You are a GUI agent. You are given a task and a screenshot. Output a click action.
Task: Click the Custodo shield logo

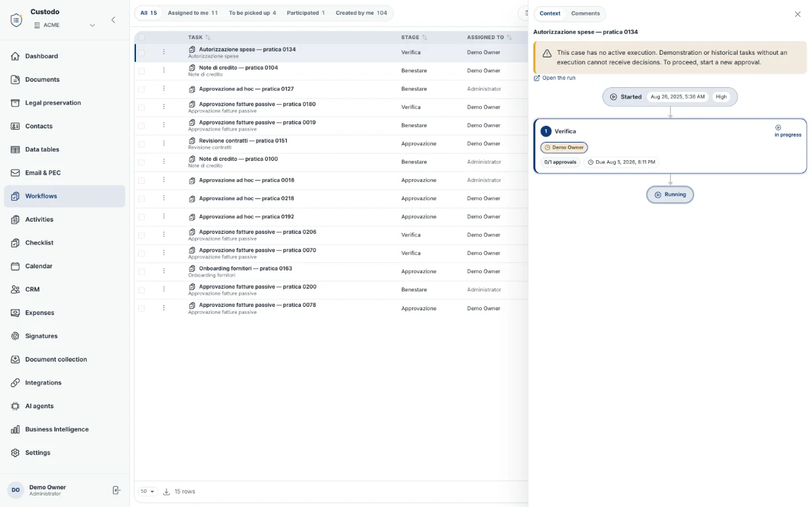[16, 20]
